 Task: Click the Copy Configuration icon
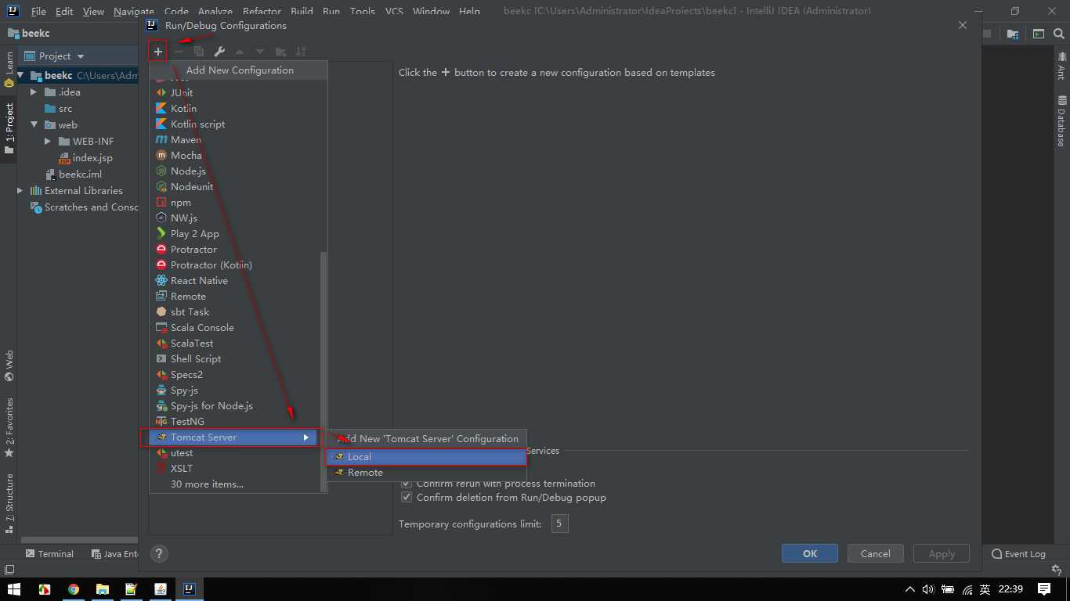pyautogui.click(x=199, y=52)
